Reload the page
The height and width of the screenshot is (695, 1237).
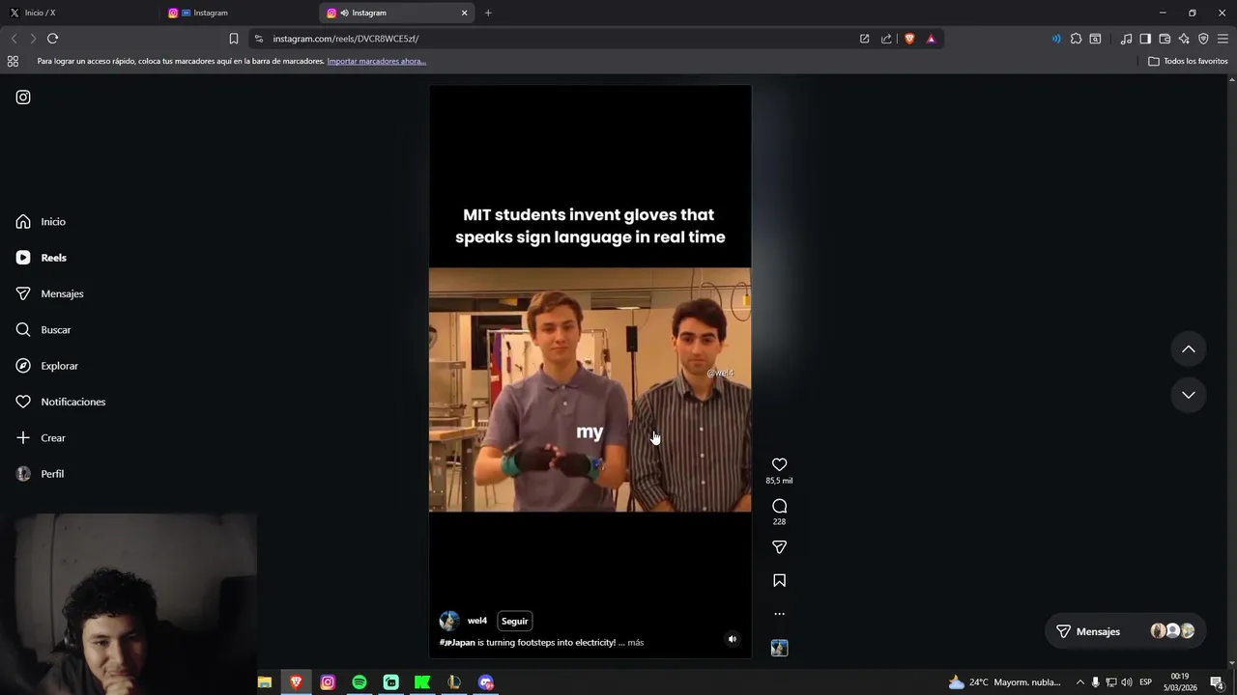coord(52,39)
